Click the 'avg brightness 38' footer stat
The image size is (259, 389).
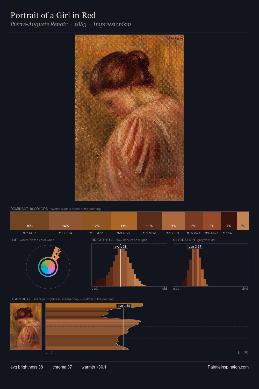tap(27, 367)
